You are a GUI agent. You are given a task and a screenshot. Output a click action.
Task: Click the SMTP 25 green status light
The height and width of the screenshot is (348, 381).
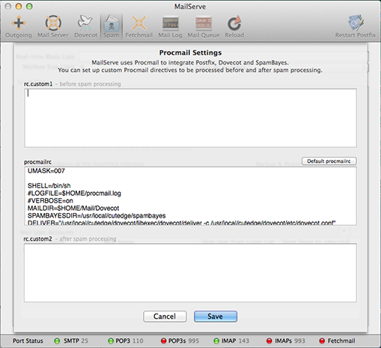coord(57,340)
